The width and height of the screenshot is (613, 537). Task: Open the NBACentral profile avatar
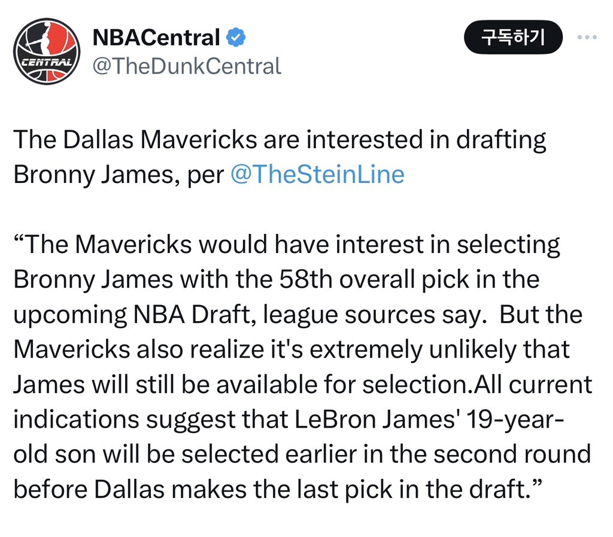[x=46, y=51]
